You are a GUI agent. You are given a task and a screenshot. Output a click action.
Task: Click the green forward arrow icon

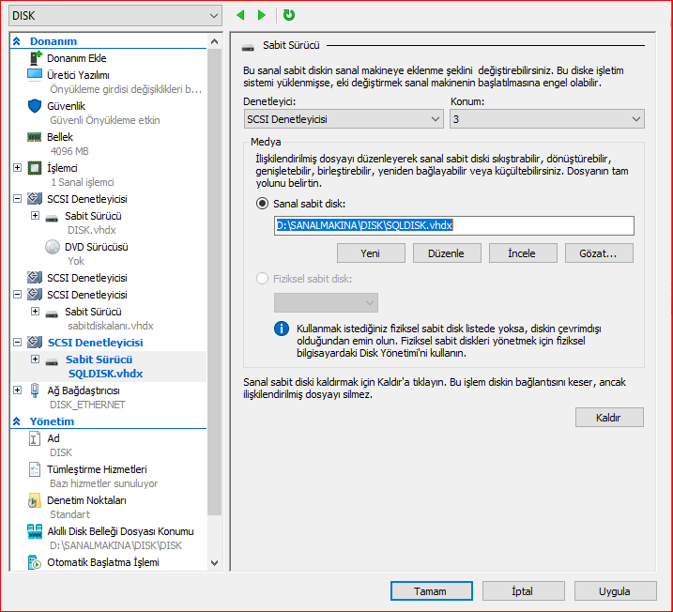pos(261,15)
